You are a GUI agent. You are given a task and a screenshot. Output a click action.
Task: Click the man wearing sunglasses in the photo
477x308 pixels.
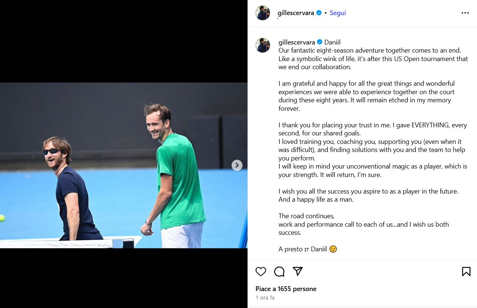click(x=70, y=188)
